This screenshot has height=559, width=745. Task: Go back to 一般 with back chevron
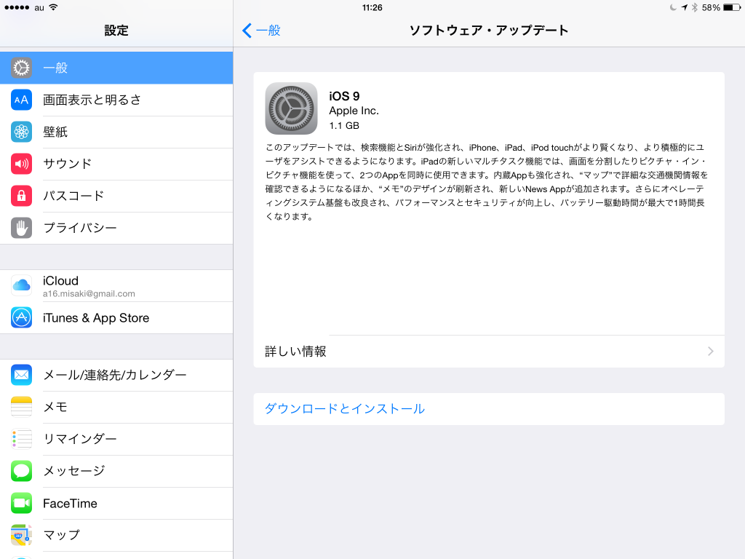click(261, 31)
